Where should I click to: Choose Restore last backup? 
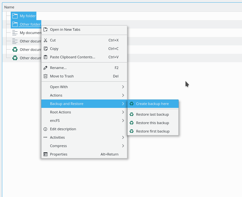(153, 114)
